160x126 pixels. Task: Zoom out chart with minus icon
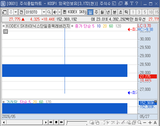(145, 123)
